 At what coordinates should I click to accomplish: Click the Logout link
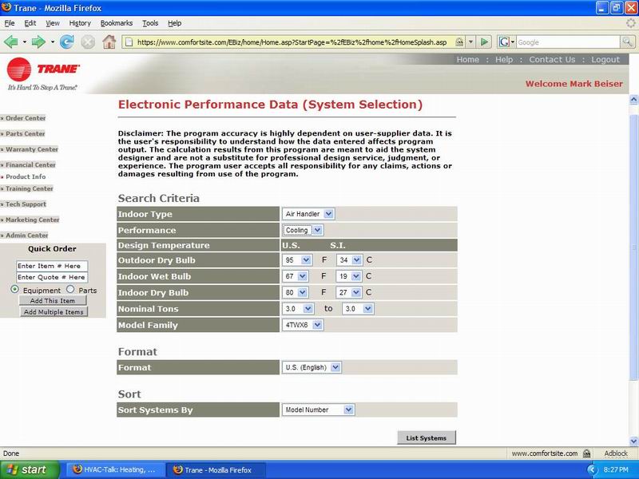click(605, 60)
